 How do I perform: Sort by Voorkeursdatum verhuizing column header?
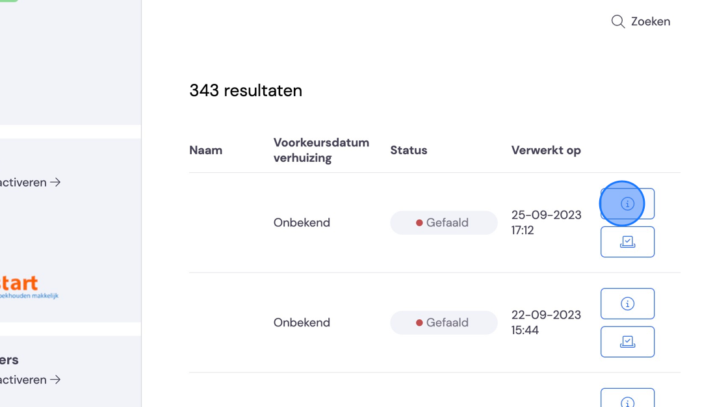click(x=321, y=150)
